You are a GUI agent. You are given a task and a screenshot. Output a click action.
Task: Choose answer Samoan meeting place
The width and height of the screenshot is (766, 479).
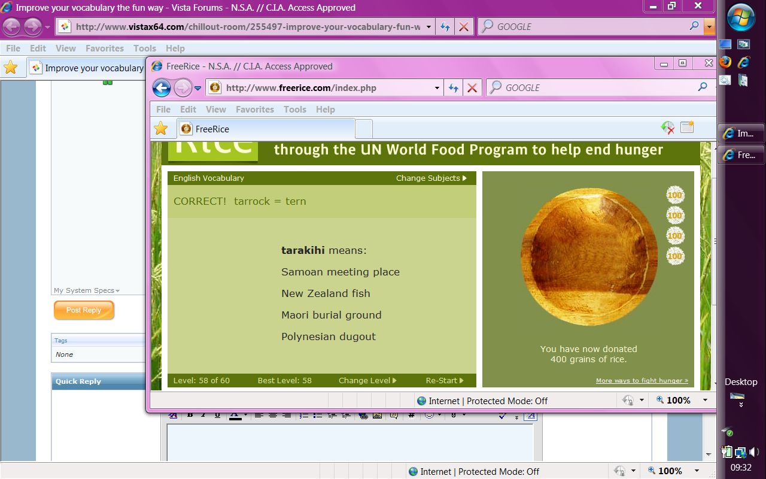(341, 272)
